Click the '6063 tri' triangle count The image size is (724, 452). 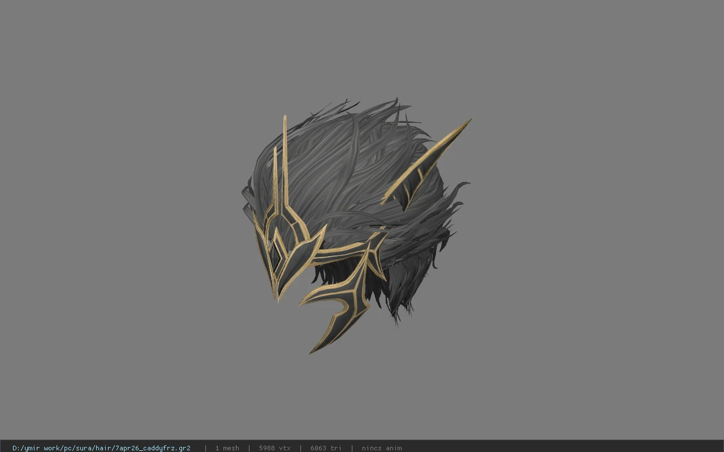coord(326,448)
